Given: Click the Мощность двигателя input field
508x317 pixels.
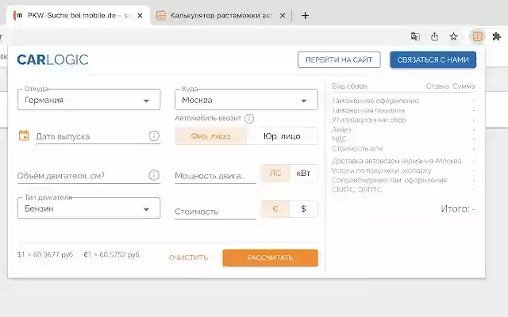Looking at the screenshot, I should pyautogui.click(x=215, y=176).
